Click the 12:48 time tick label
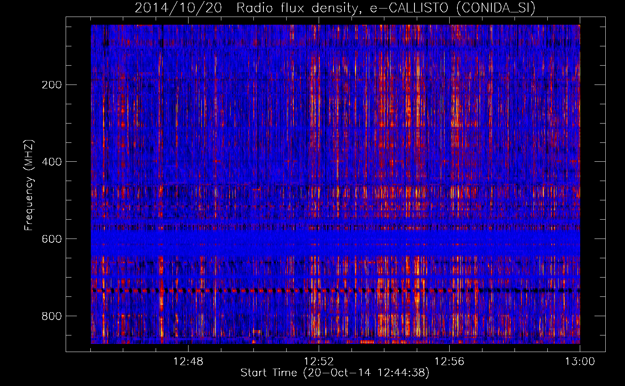The width and height of the screenshot is (625, 386). pos(188,362)
